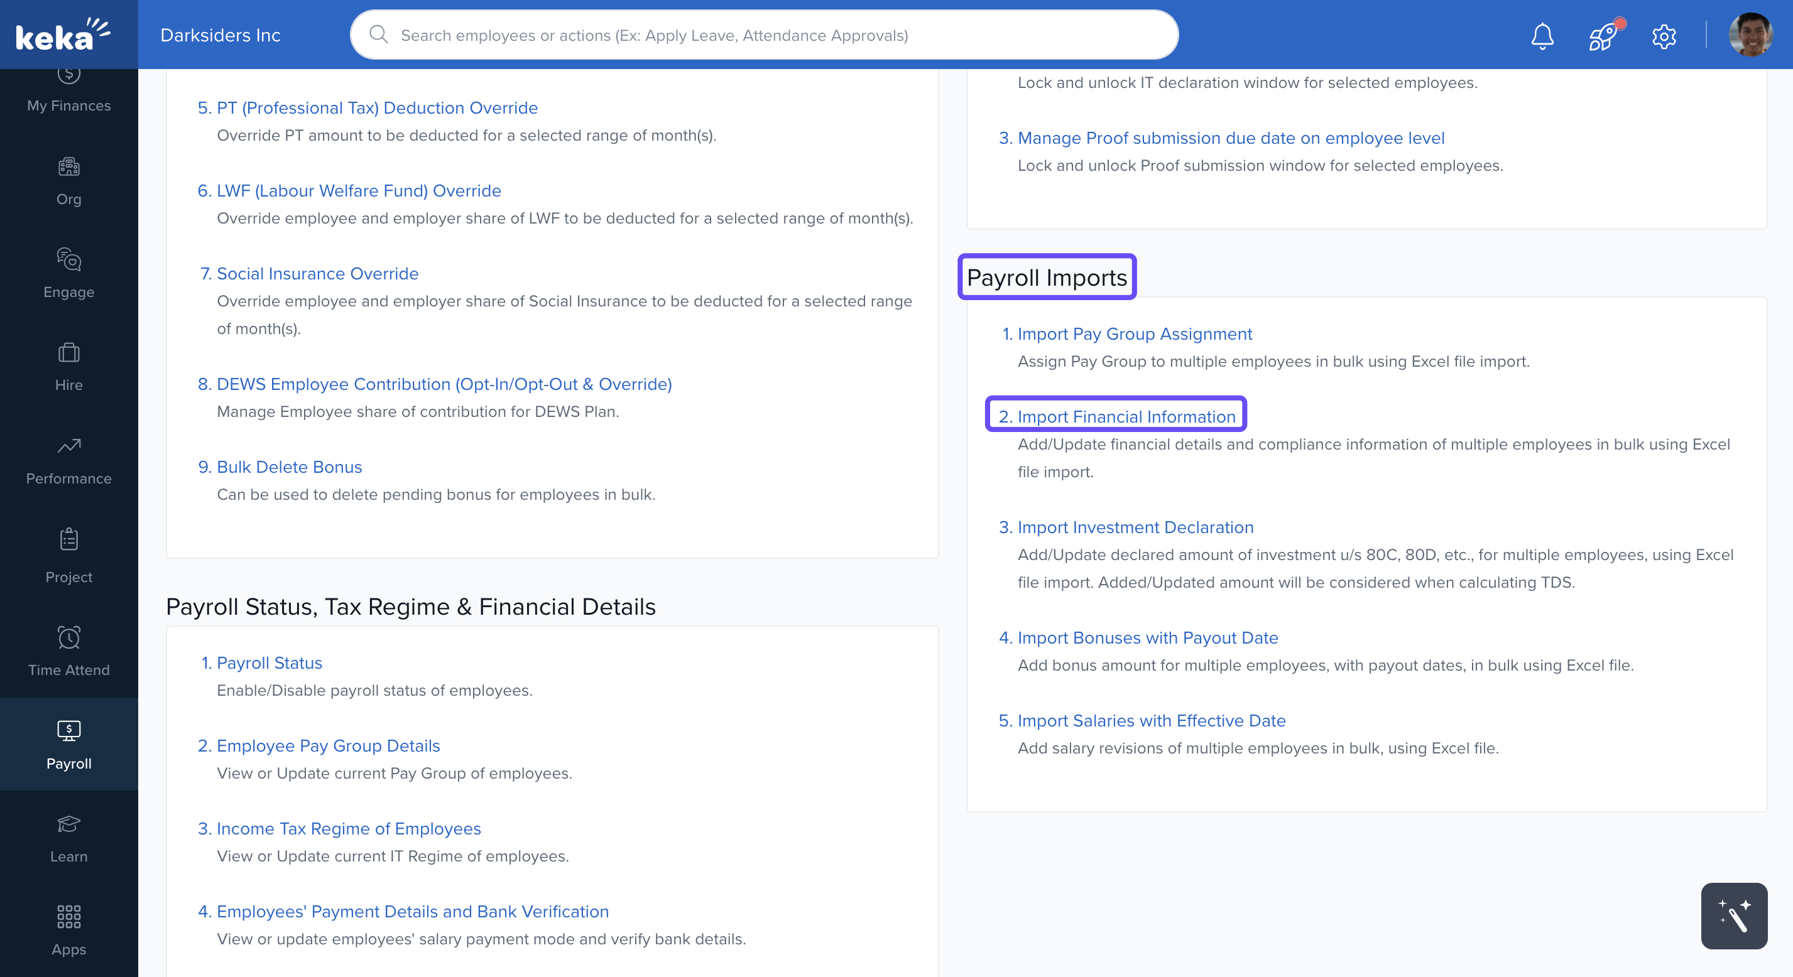Select Performance in the sidebar
Viewport: 1793px width, 977px height.
point(68,461)
